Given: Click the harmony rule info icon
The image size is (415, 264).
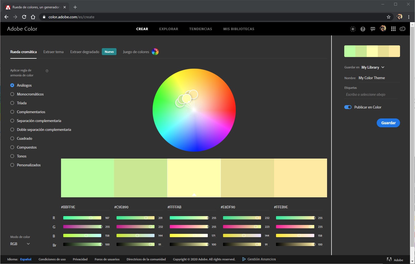Looking at the screenshot, I should click(x=47, y=71).
